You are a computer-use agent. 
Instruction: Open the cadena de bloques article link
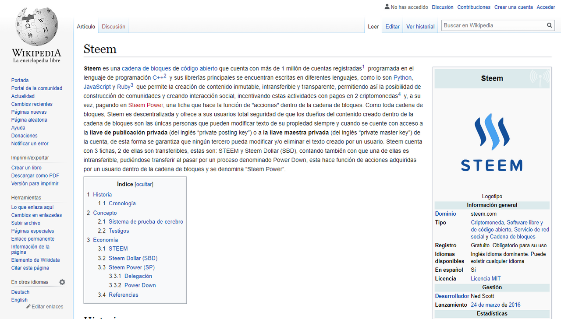(146, 68)
